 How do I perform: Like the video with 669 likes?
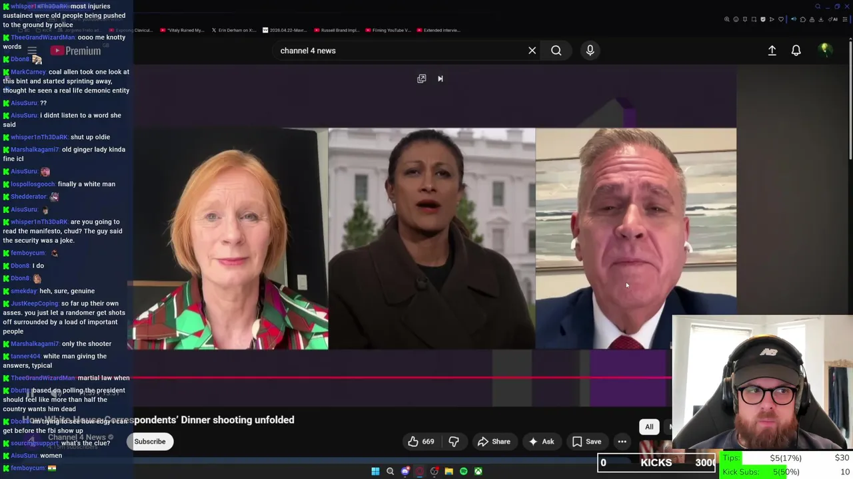(x=421, y=442)
